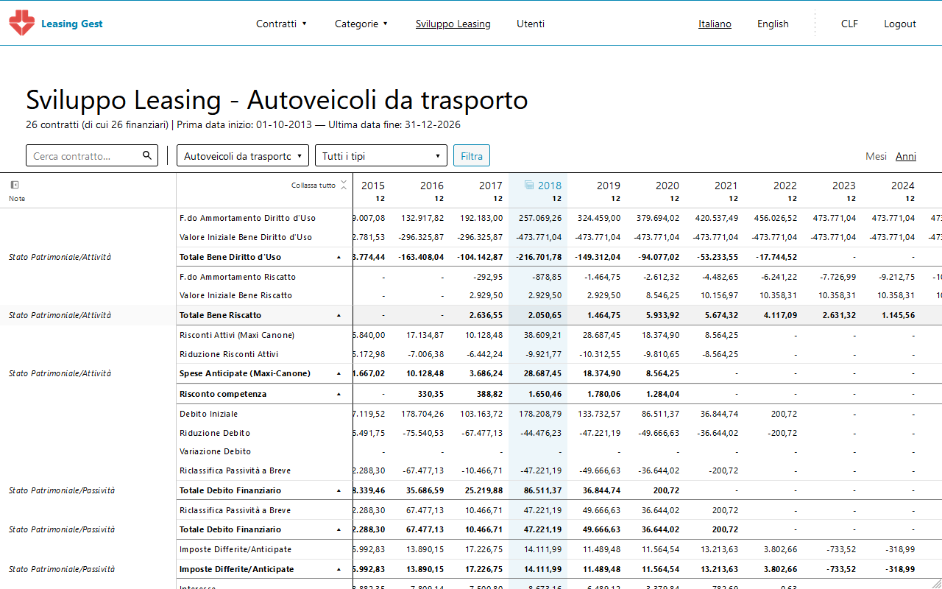Toggle the Risconto competenza row arrow
This screenshot has height=589, width=942.
tap(339, 395)
